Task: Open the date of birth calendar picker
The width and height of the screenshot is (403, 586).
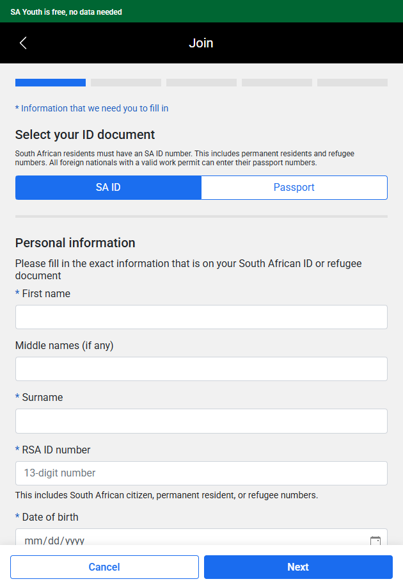Action: pos(375,541)
